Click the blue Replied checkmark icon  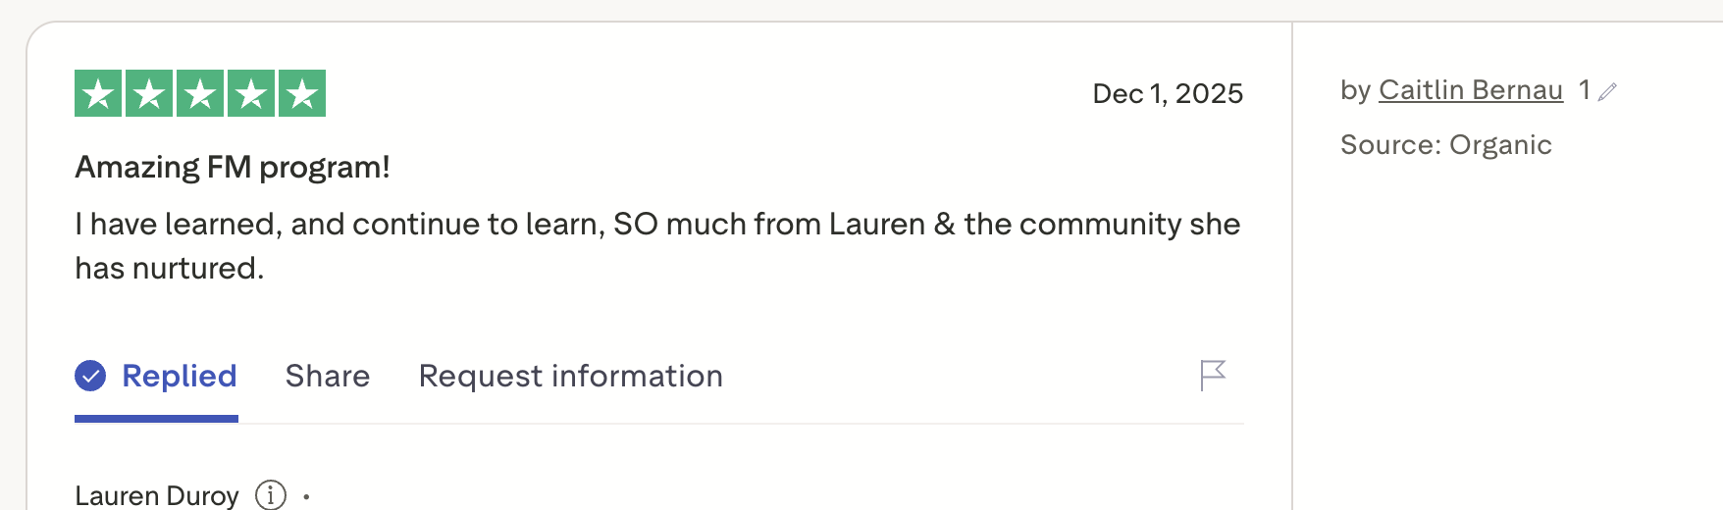click(x=90, y=376)
